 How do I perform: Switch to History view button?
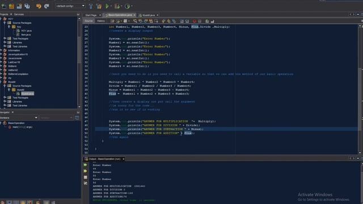[x=101, y=21]
